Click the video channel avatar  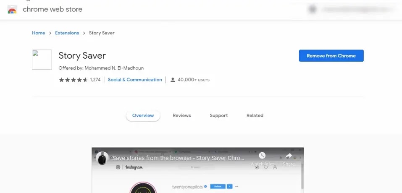click(x=102, y=158)
